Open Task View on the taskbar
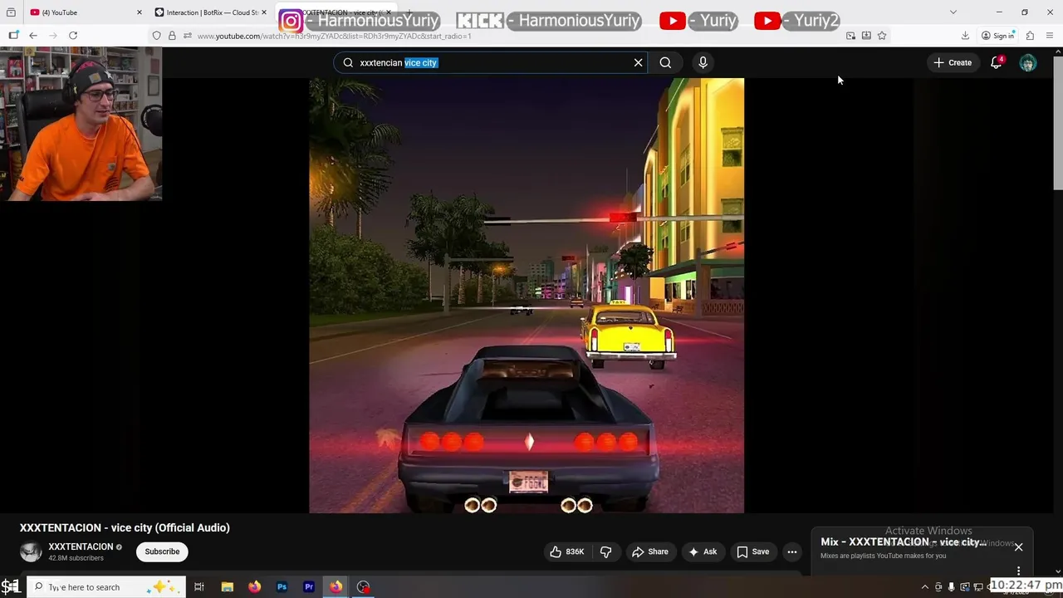1063x598 pixels. click(x=199, y=587)
